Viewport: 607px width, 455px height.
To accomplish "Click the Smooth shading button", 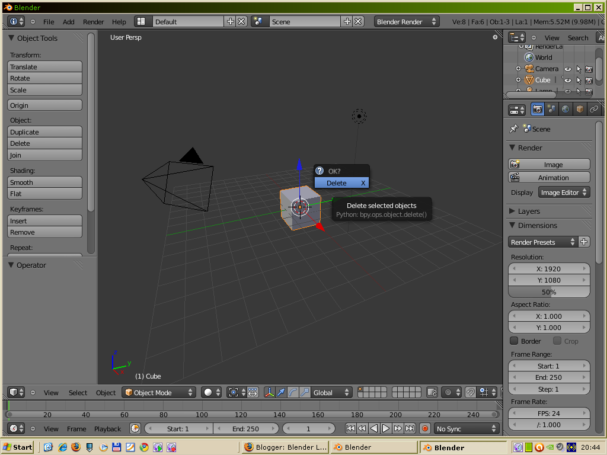I will (x=44, y=182).
